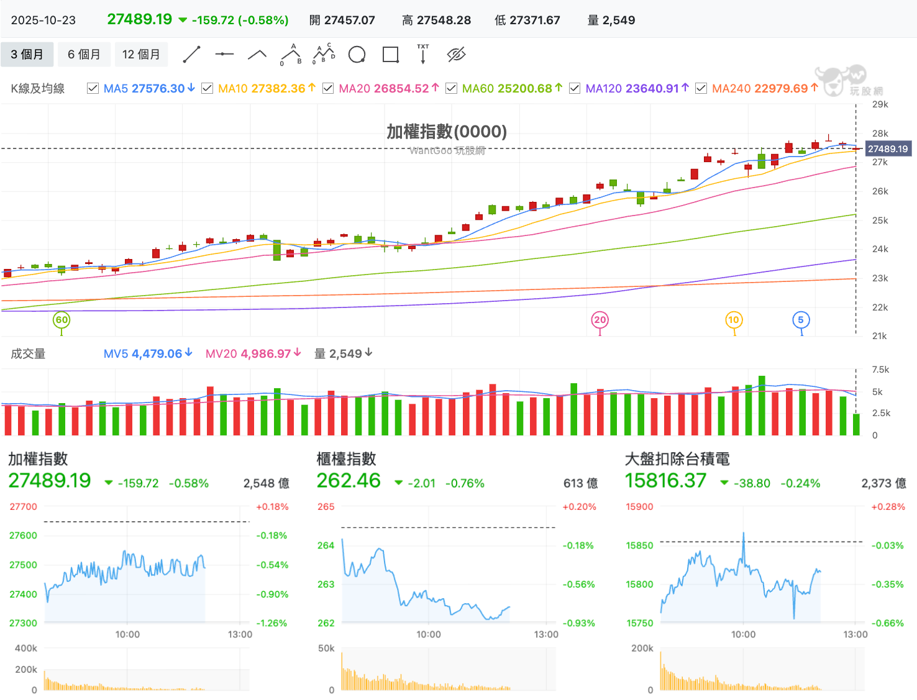Screen dimensions: 917x700
Task: Switch to the 6 個月 range tab
Action: click(84, 55)
